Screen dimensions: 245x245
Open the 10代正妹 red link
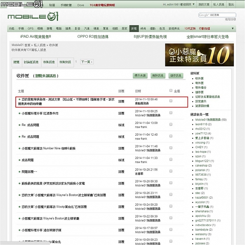click(190, 29)
